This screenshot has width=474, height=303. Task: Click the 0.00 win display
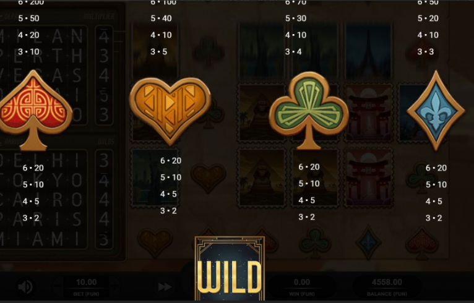tap(302, 286)
